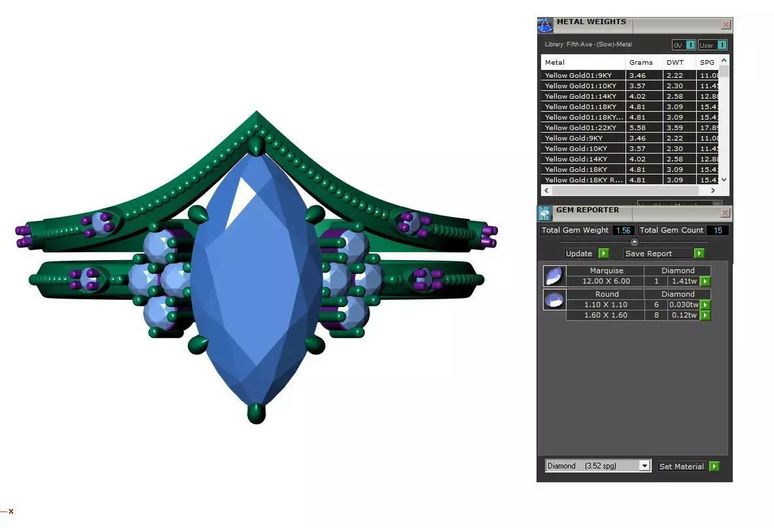Screen dimensions: 774x528
Task: Click the horizontal scrollbar thumb in Metal Weights
Action: (625, 190)
